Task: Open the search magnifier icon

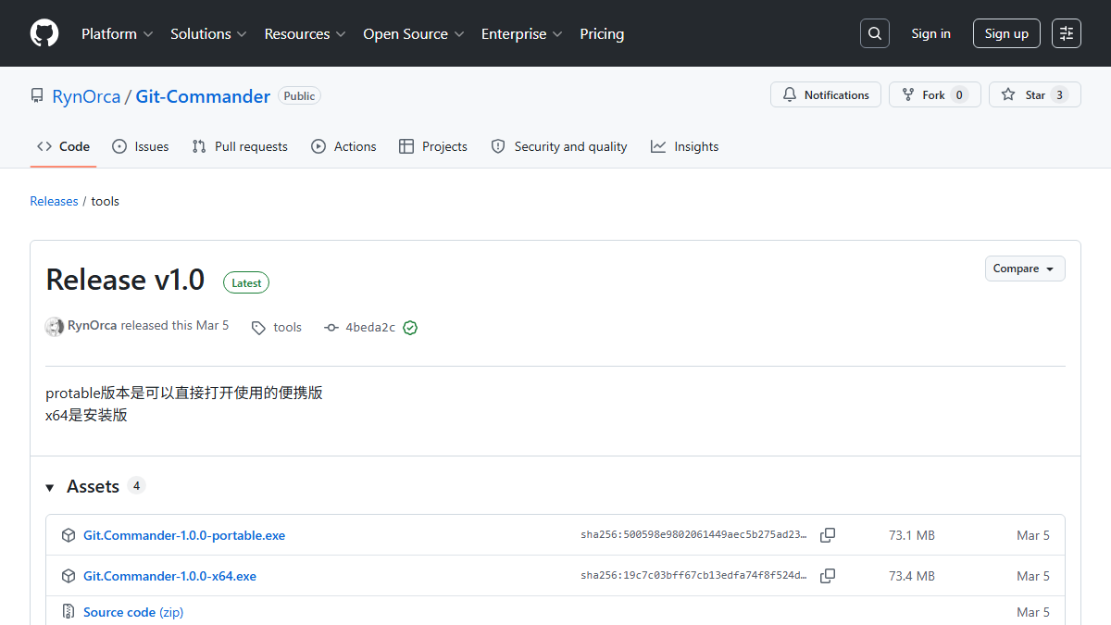Action: 875,33
